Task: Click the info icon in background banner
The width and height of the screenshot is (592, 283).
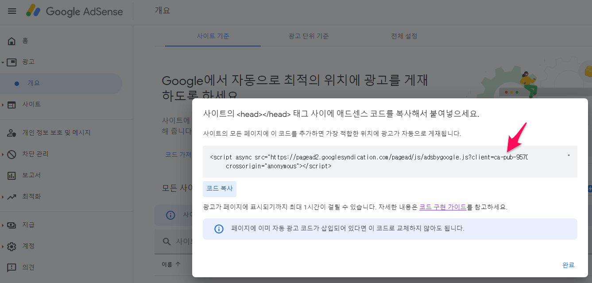Action: tap(170, 215)
